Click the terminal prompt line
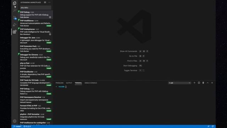 [61, 87]
